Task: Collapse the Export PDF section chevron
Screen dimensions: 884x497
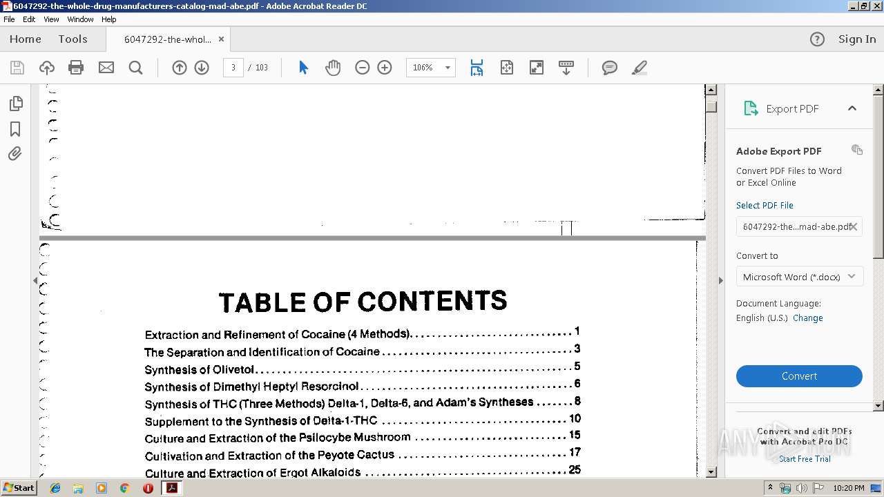Action: [852, 108]
